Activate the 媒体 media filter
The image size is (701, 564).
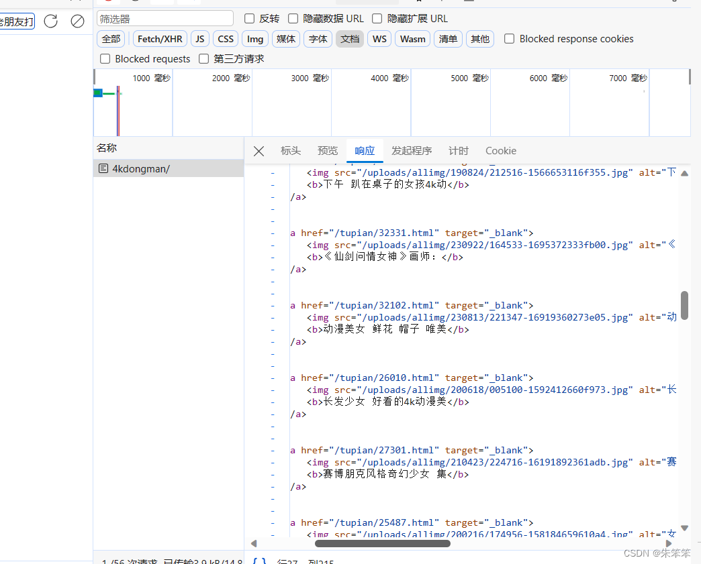point(285,38)
